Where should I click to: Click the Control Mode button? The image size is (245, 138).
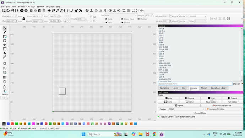(x=201, y=113)
